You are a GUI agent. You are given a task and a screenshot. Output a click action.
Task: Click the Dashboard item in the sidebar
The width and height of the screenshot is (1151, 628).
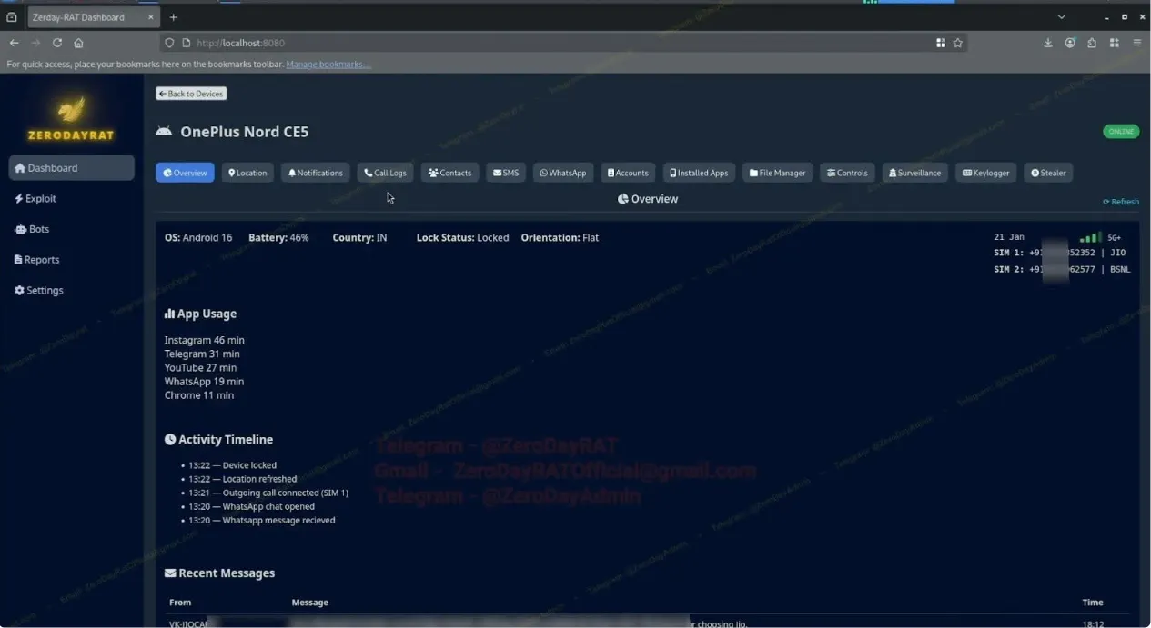tap(71, 168)
